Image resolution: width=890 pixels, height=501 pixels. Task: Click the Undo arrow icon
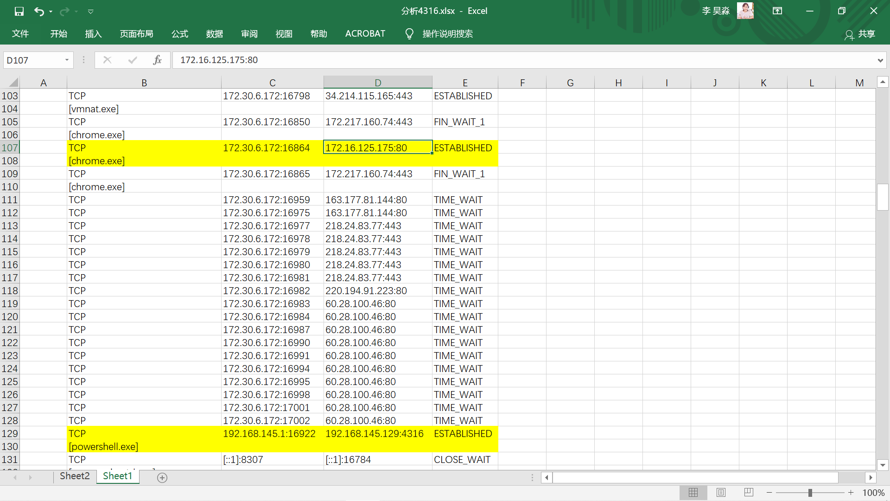click(39, 11)
